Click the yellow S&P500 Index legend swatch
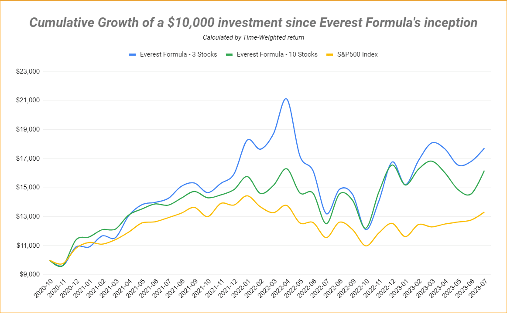 coord(329,54)
